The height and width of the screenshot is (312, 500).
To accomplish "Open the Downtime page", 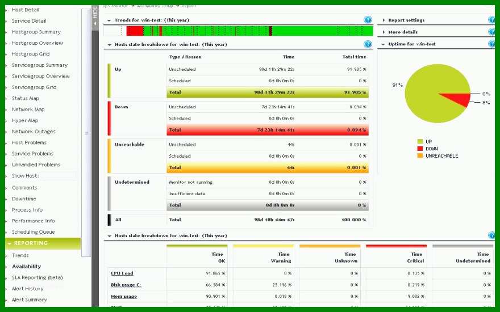I will click(24, 199).
